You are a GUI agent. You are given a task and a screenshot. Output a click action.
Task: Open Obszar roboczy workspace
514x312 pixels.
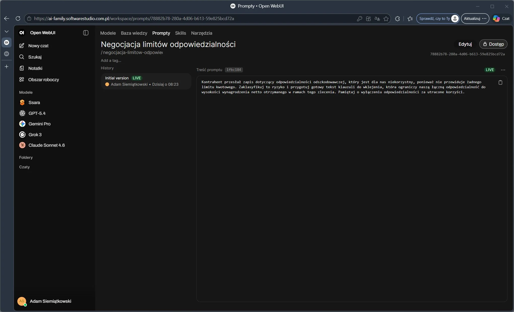pyautogui.click(x=54, y=80)
